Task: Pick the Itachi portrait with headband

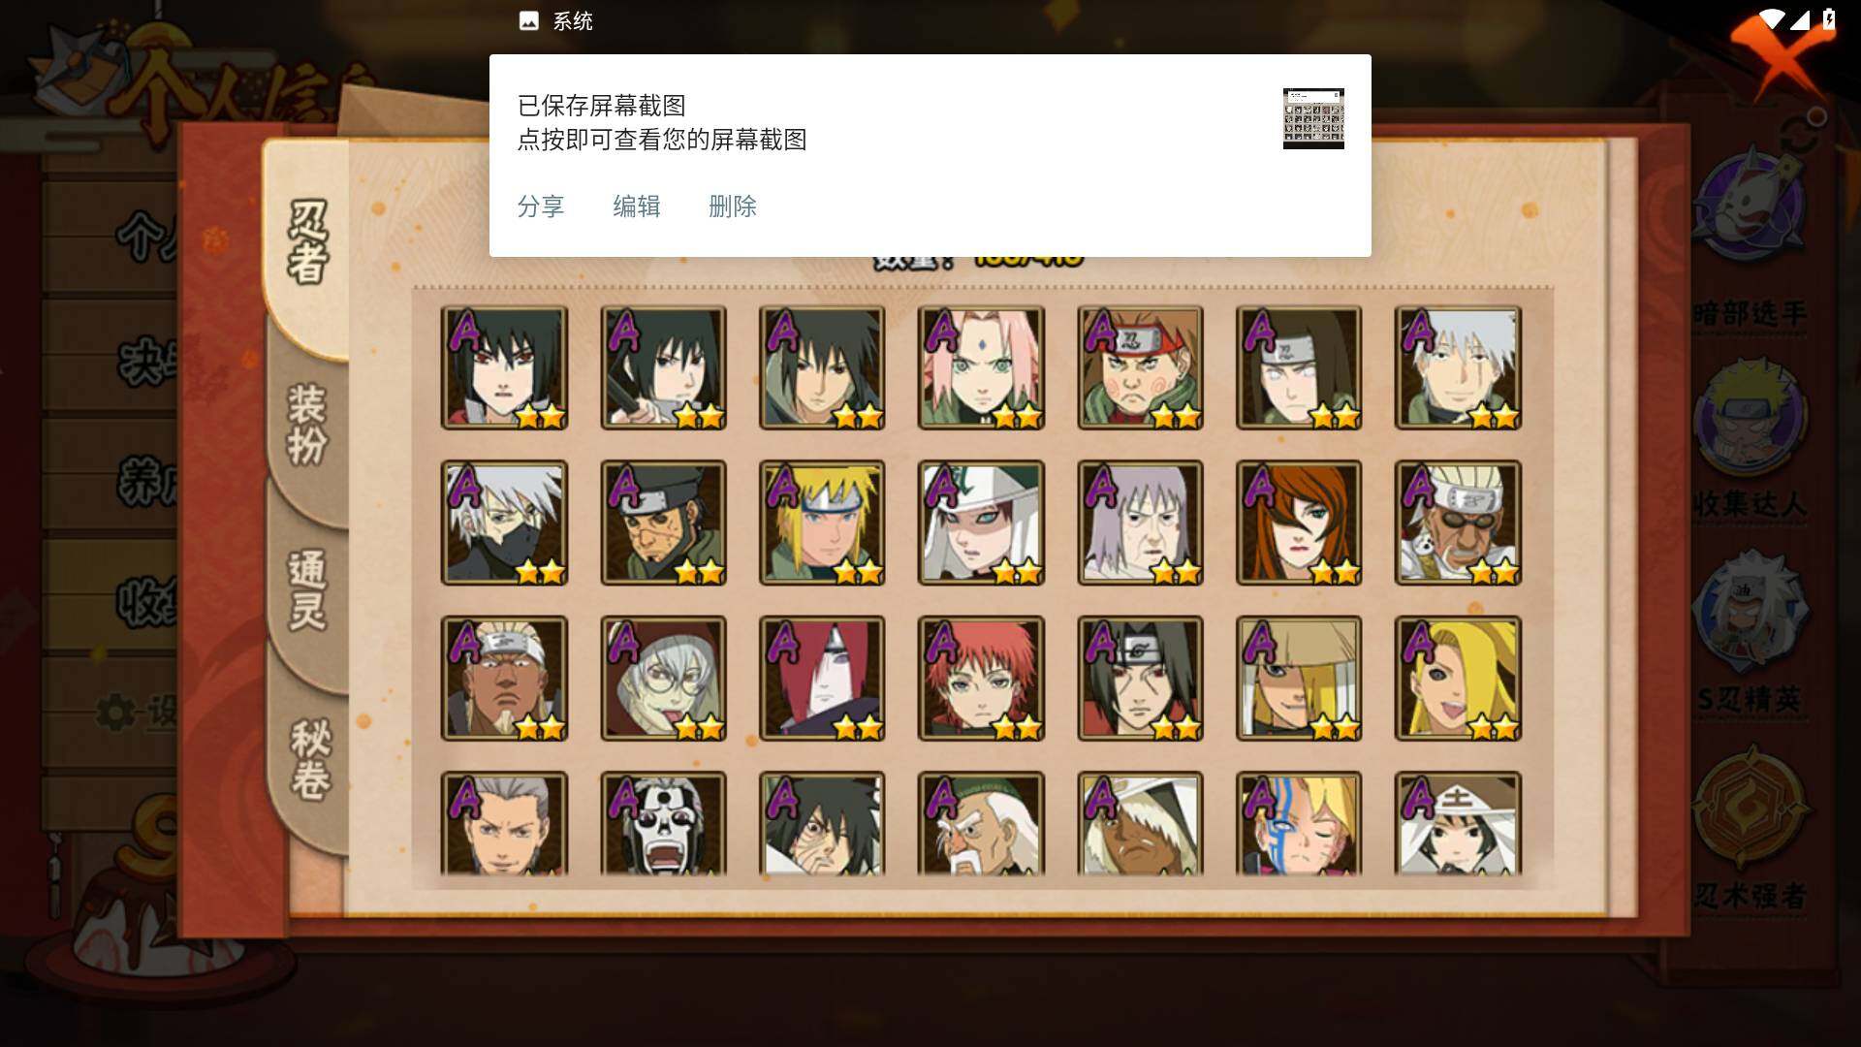Action: (1140, 678)
